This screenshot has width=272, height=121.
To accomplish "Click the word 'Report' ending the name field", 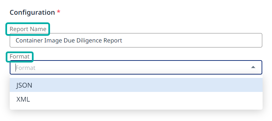I will (113, 40).
